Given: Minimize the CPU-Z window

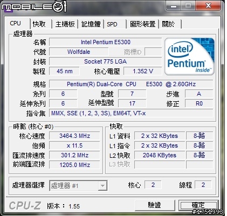Looking at the screenshot, I should point(173,6).
